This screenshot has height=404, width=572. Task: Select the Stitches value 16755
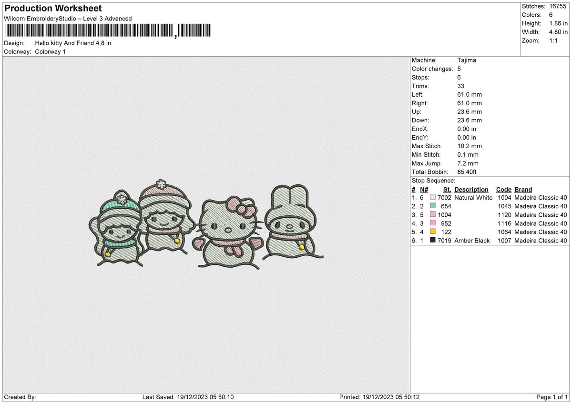[x=558, y=6]
